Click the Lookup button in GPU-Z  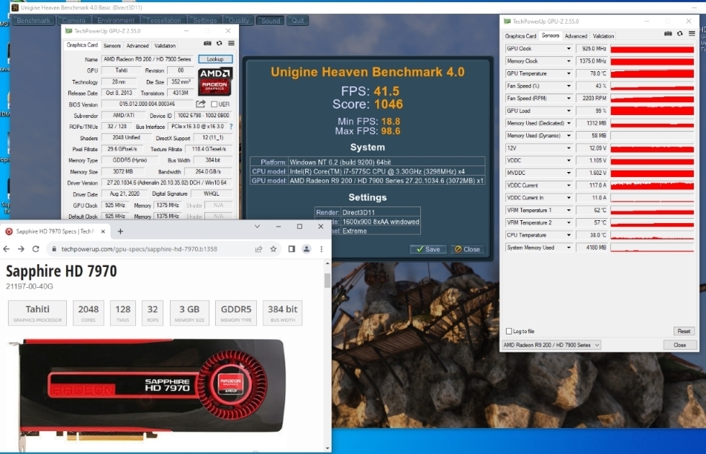[215, 59]
